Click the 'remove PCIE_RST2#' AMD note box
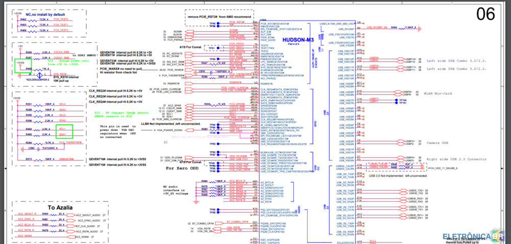 pyautogui.click(x=220, y=17)
